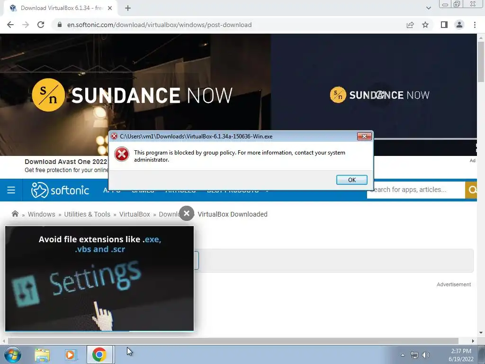Viewport: 485px width, 364px height.
Task: Click the horizontal scrollbar thumb
Action: (233, 341)
